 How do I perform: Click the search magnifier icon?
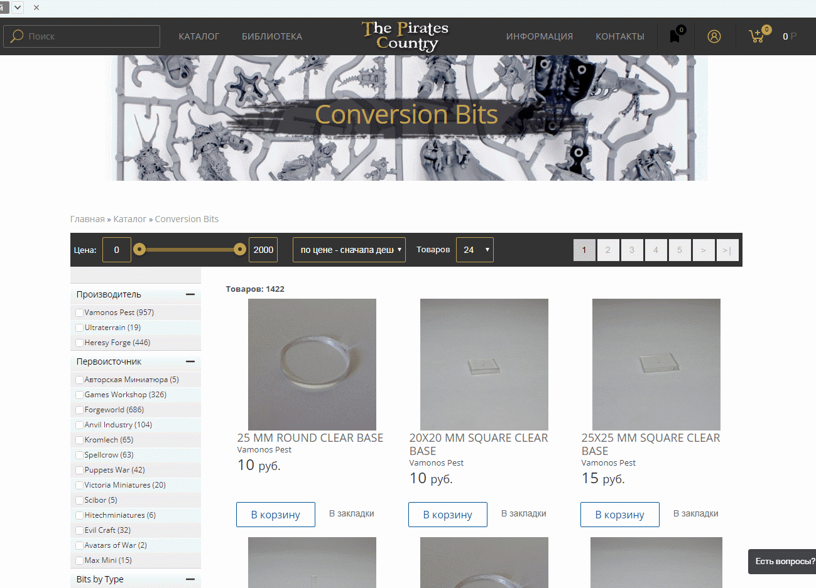coord(17,36)
